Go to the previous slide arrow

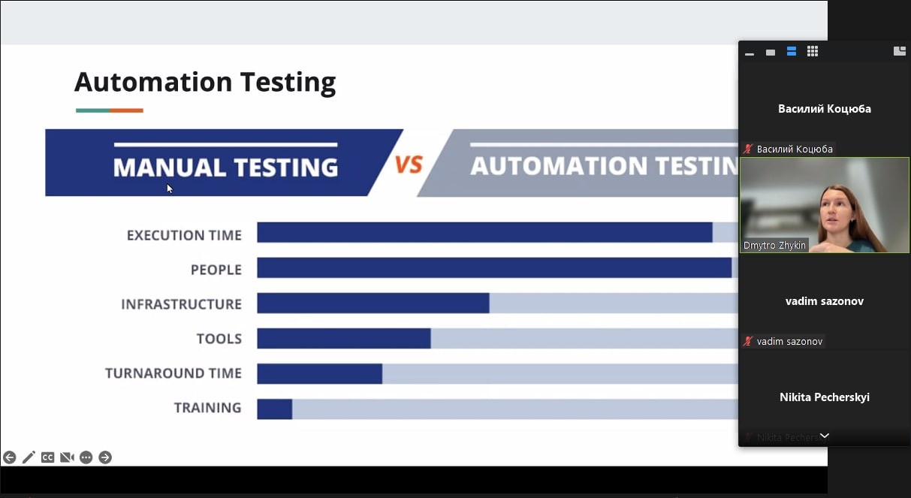tap(9, 457)
